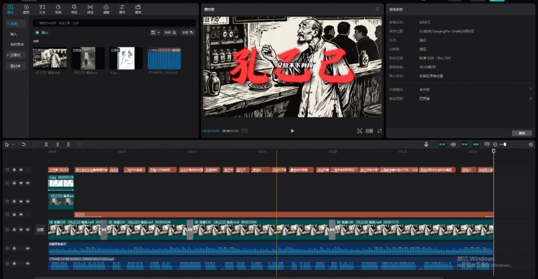Viewport: 538px width, 279px height.
Task: Open the Transitions (转场) panel
Action: [90, 9]
